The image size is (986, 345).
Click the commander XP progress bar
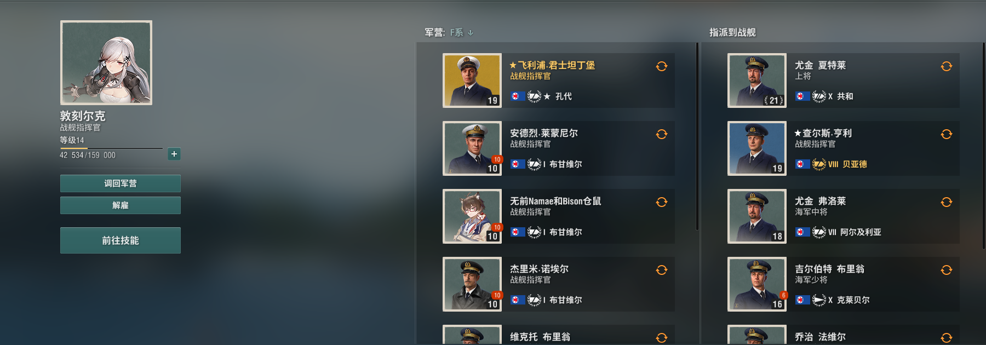(111, 148)
